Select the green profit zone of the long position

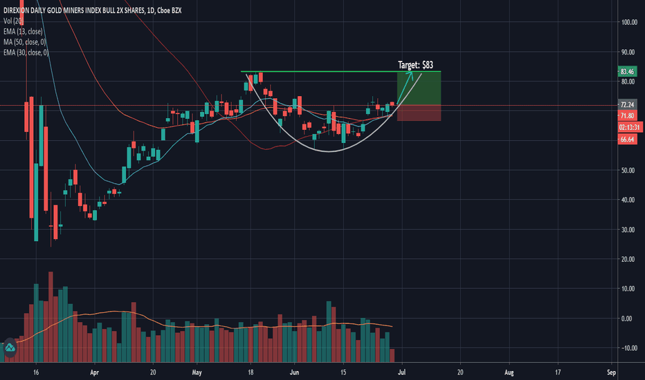point(419,88)
